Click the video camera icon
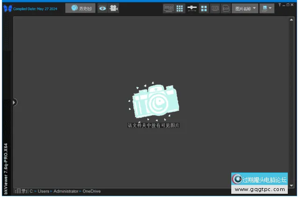 114,8
